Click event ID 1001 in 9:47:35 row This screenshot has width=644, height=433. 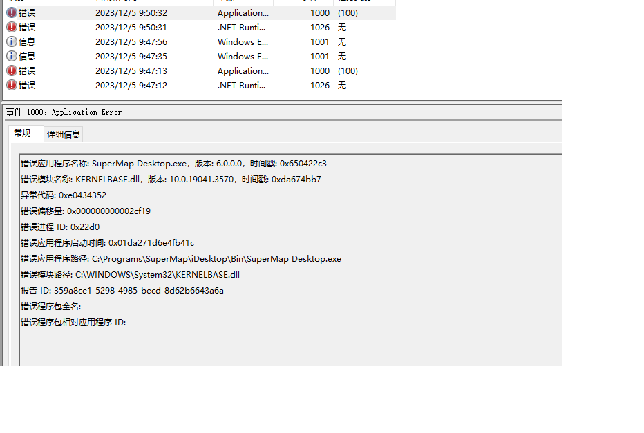(x=320, y=56)
